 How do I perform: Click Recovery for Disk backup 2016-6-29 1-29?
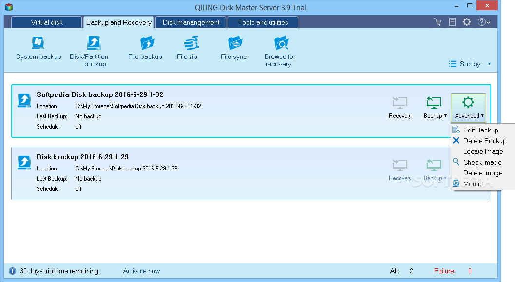400,170
